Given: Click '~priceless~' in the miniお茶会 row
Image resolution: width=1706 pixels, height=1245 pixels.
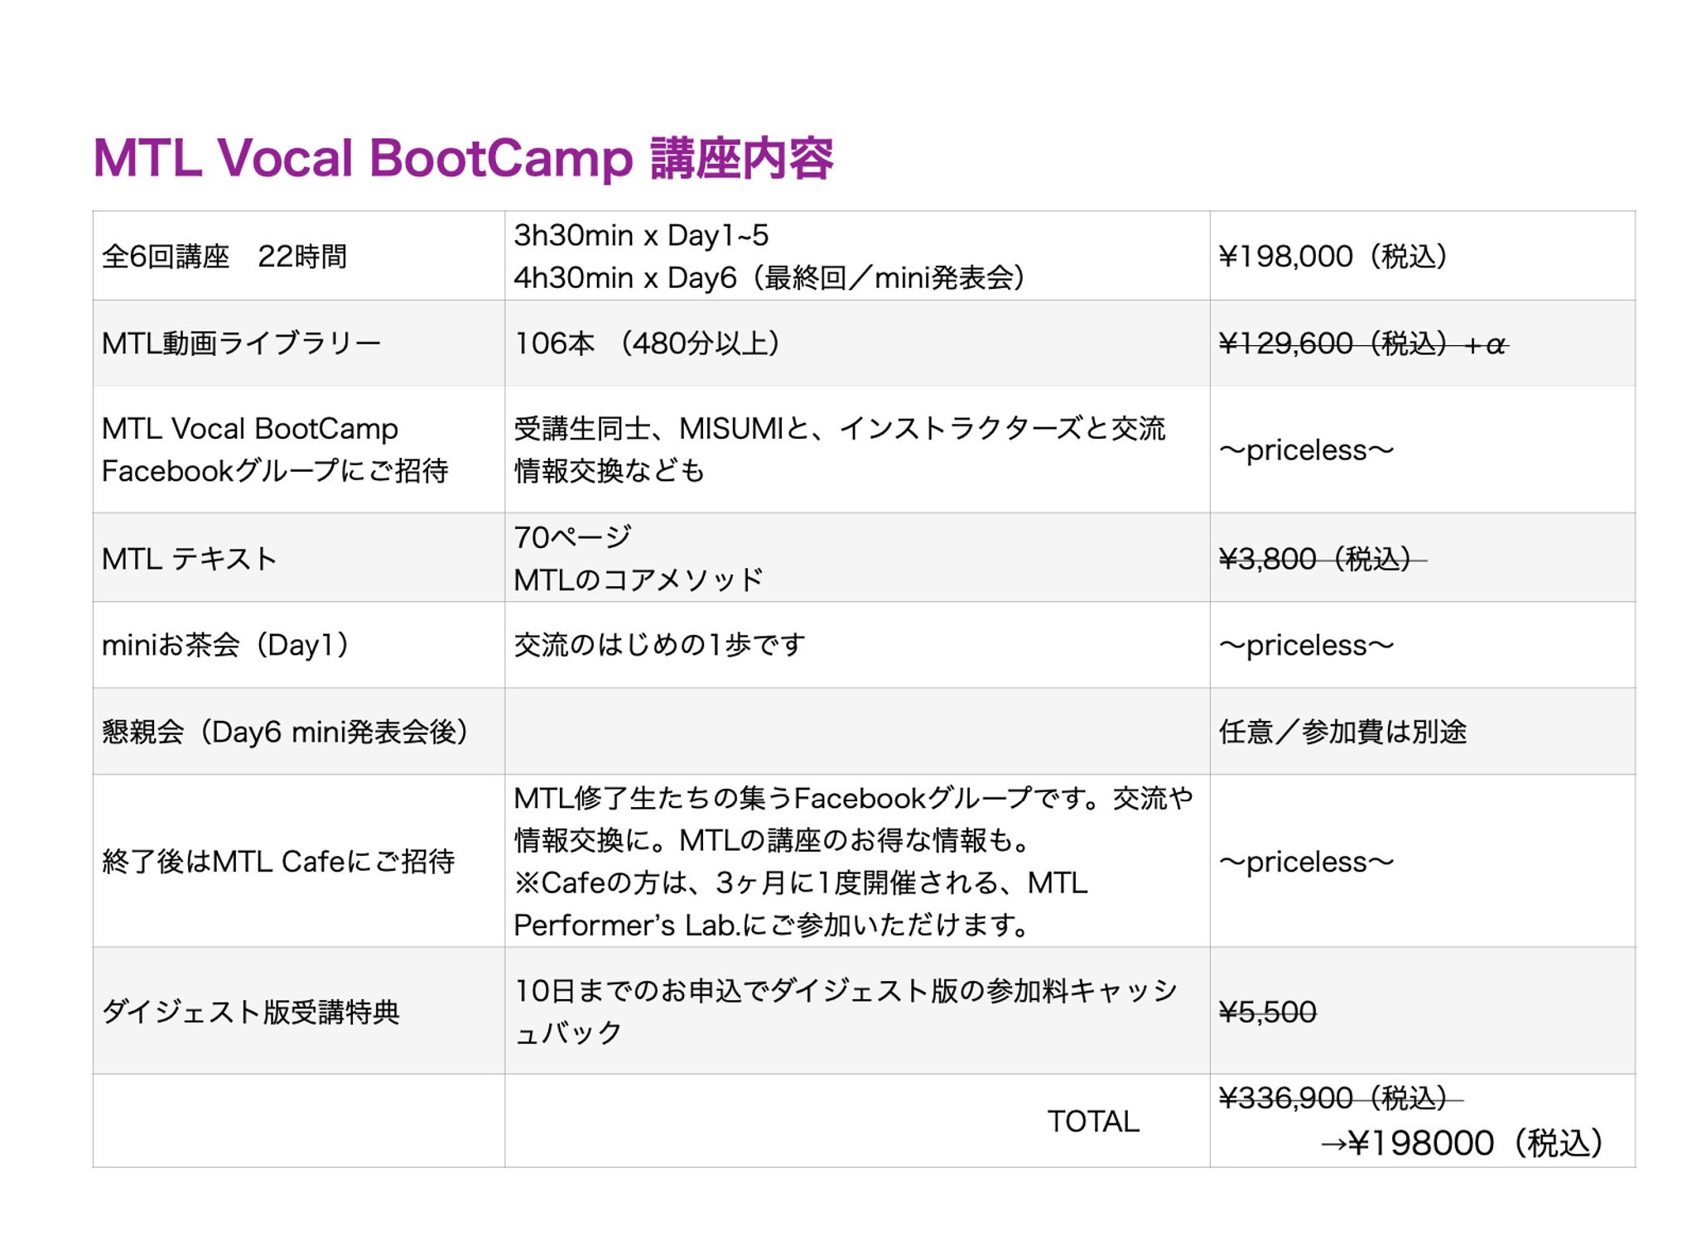Looking at the screenshot, I should point(1306,646).
